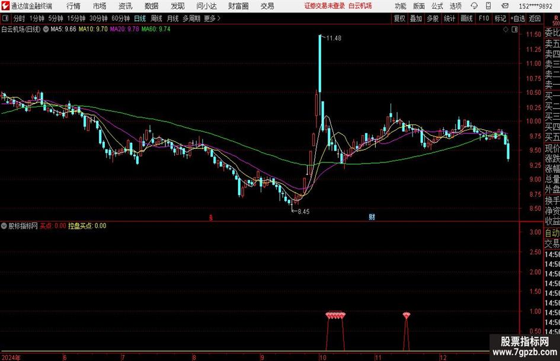
Task: Click the F10 company info button
Action: [484, 18]
